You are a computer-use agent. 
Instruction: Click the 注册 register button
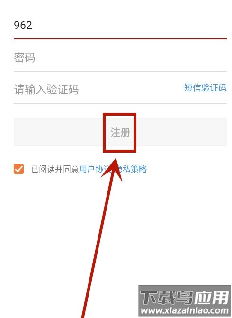coord(120,132)
